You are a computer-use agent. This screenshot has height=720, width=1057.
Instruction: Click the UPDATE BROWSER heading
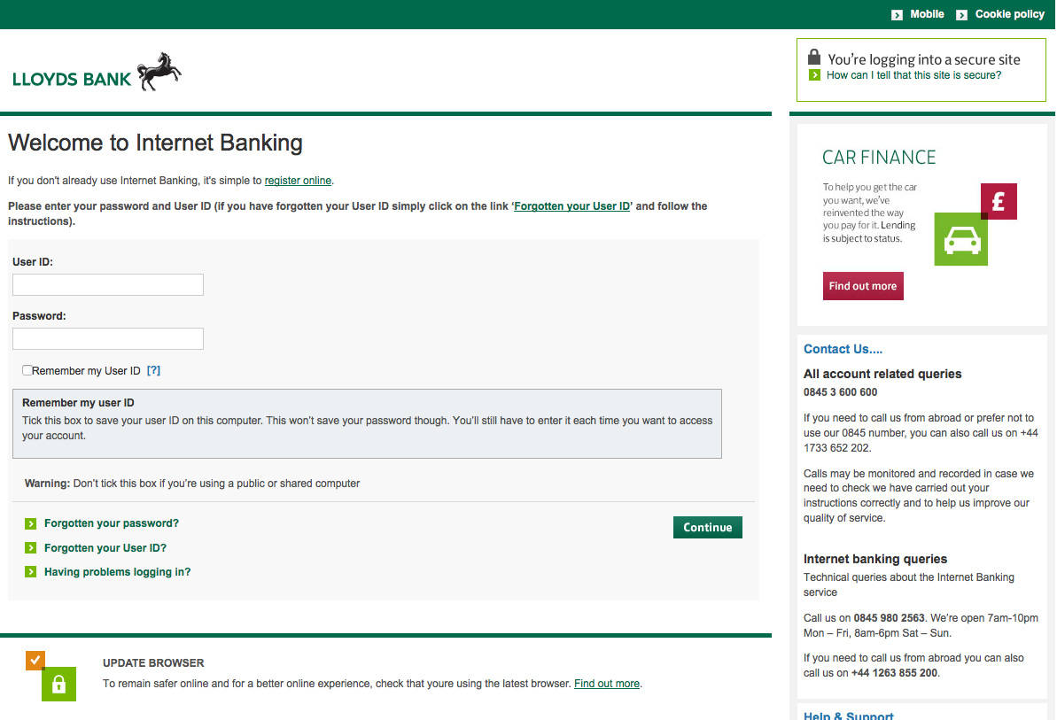pyautogui.click(x=153, y=663)
